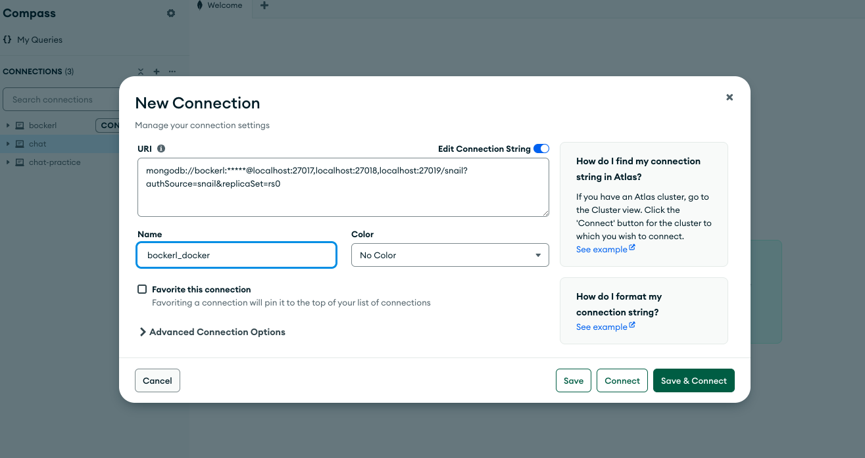Click the add new connection plus icon

point(157,72)
